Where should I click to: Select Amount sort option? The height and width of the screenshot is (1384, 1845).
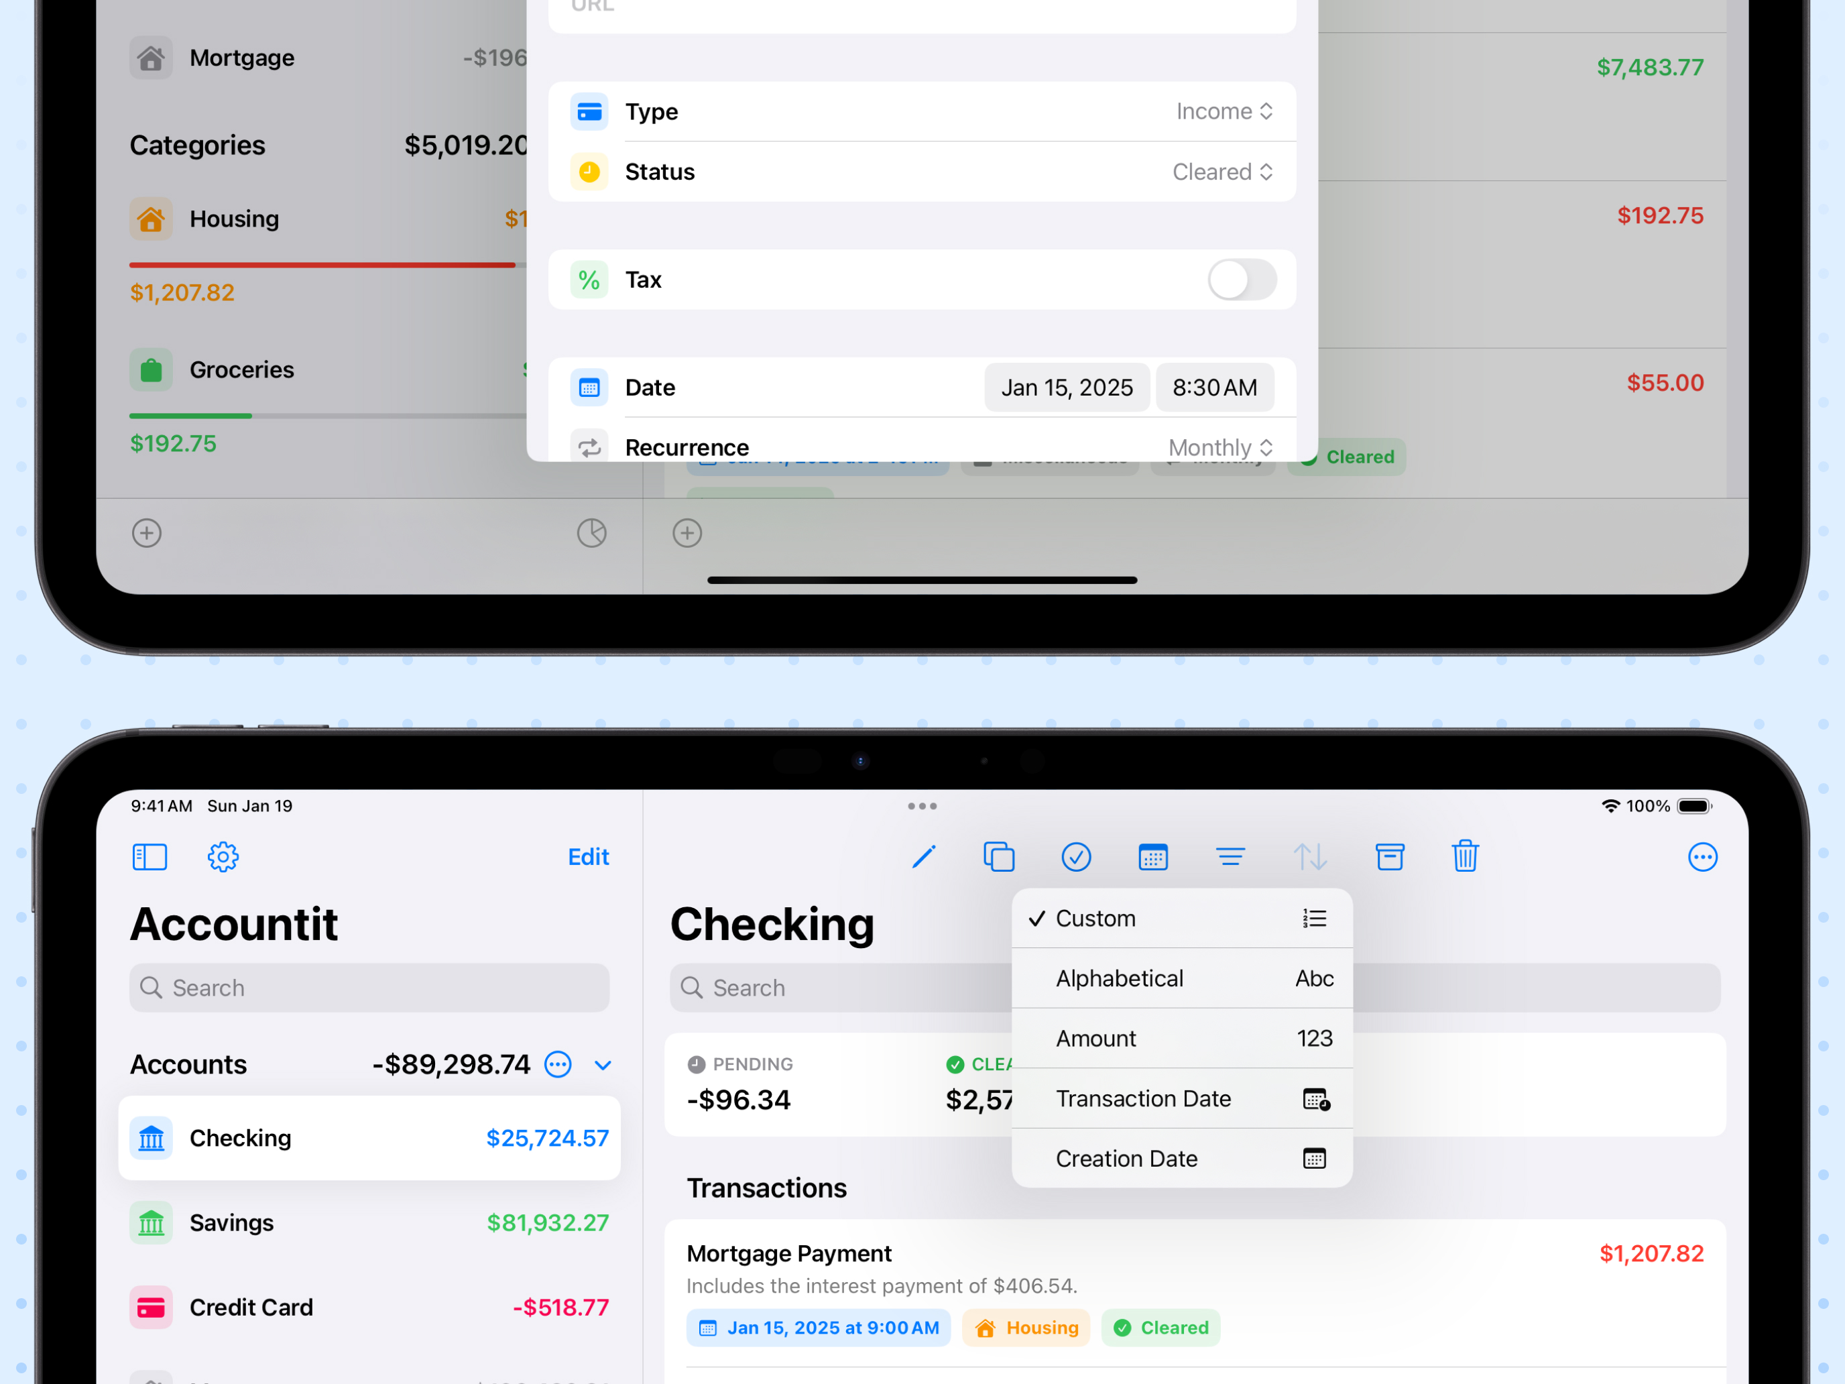tap(1182, 1039)
